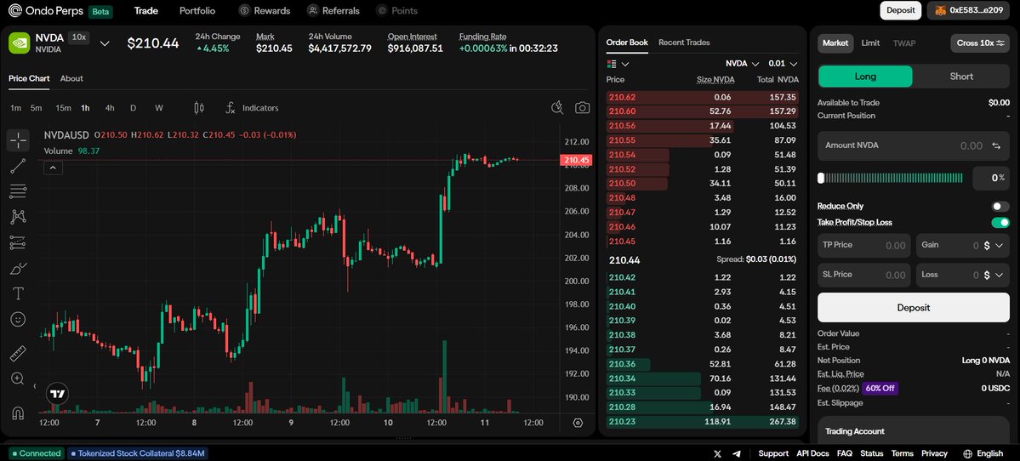Open the candlestick chart type selector
The width and height of the screenshot is (1020, 461).
click(199, 108)
